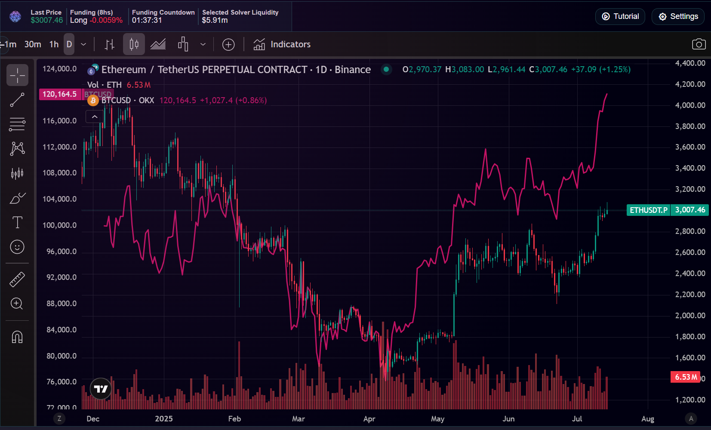This screenshot has width=711, height=430.
Task: Collapse the BTCUSD legend with the chevron
Action: click(94, 116)
